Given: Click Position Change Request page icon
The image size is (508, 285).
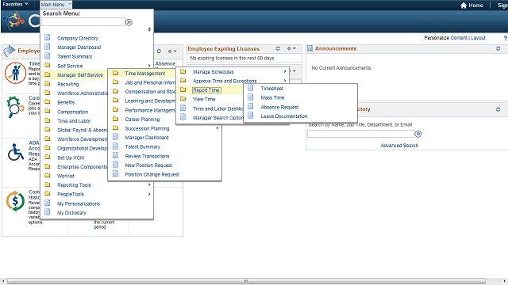Looking at the screenshot, I should click(x=115, y=174).
